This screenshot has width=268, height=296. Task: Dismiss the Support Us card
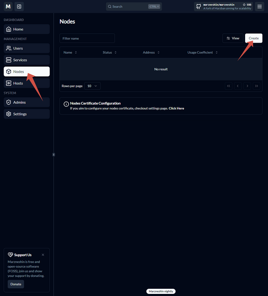click(43, 255)
